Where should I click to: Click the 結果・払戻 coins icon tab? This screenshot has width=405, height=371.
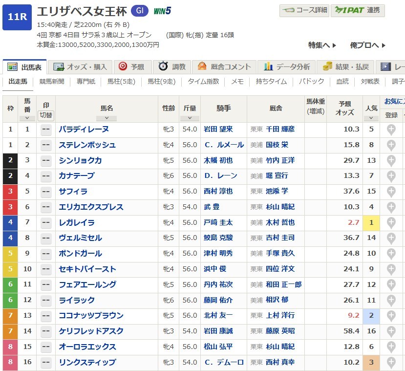327,67
